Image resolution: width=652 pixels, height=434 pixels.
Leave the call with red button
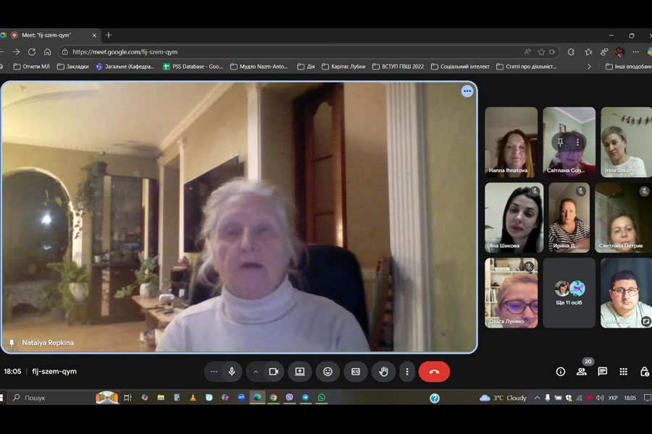pyautogui.click(x=434, y=372)
